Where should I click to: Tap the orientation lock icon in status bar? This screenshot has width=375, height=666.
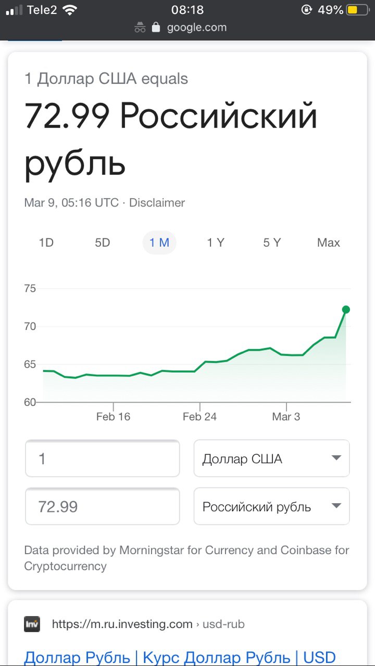tap(307, 10)
